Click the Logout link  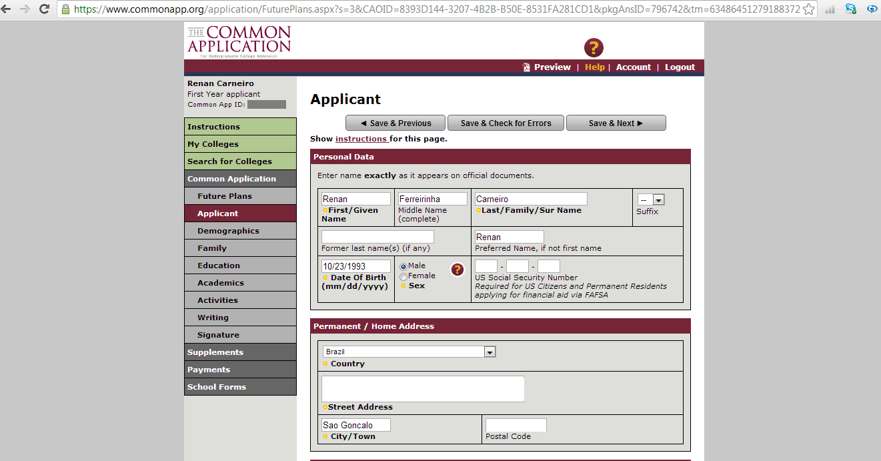[x=680, y=67]
